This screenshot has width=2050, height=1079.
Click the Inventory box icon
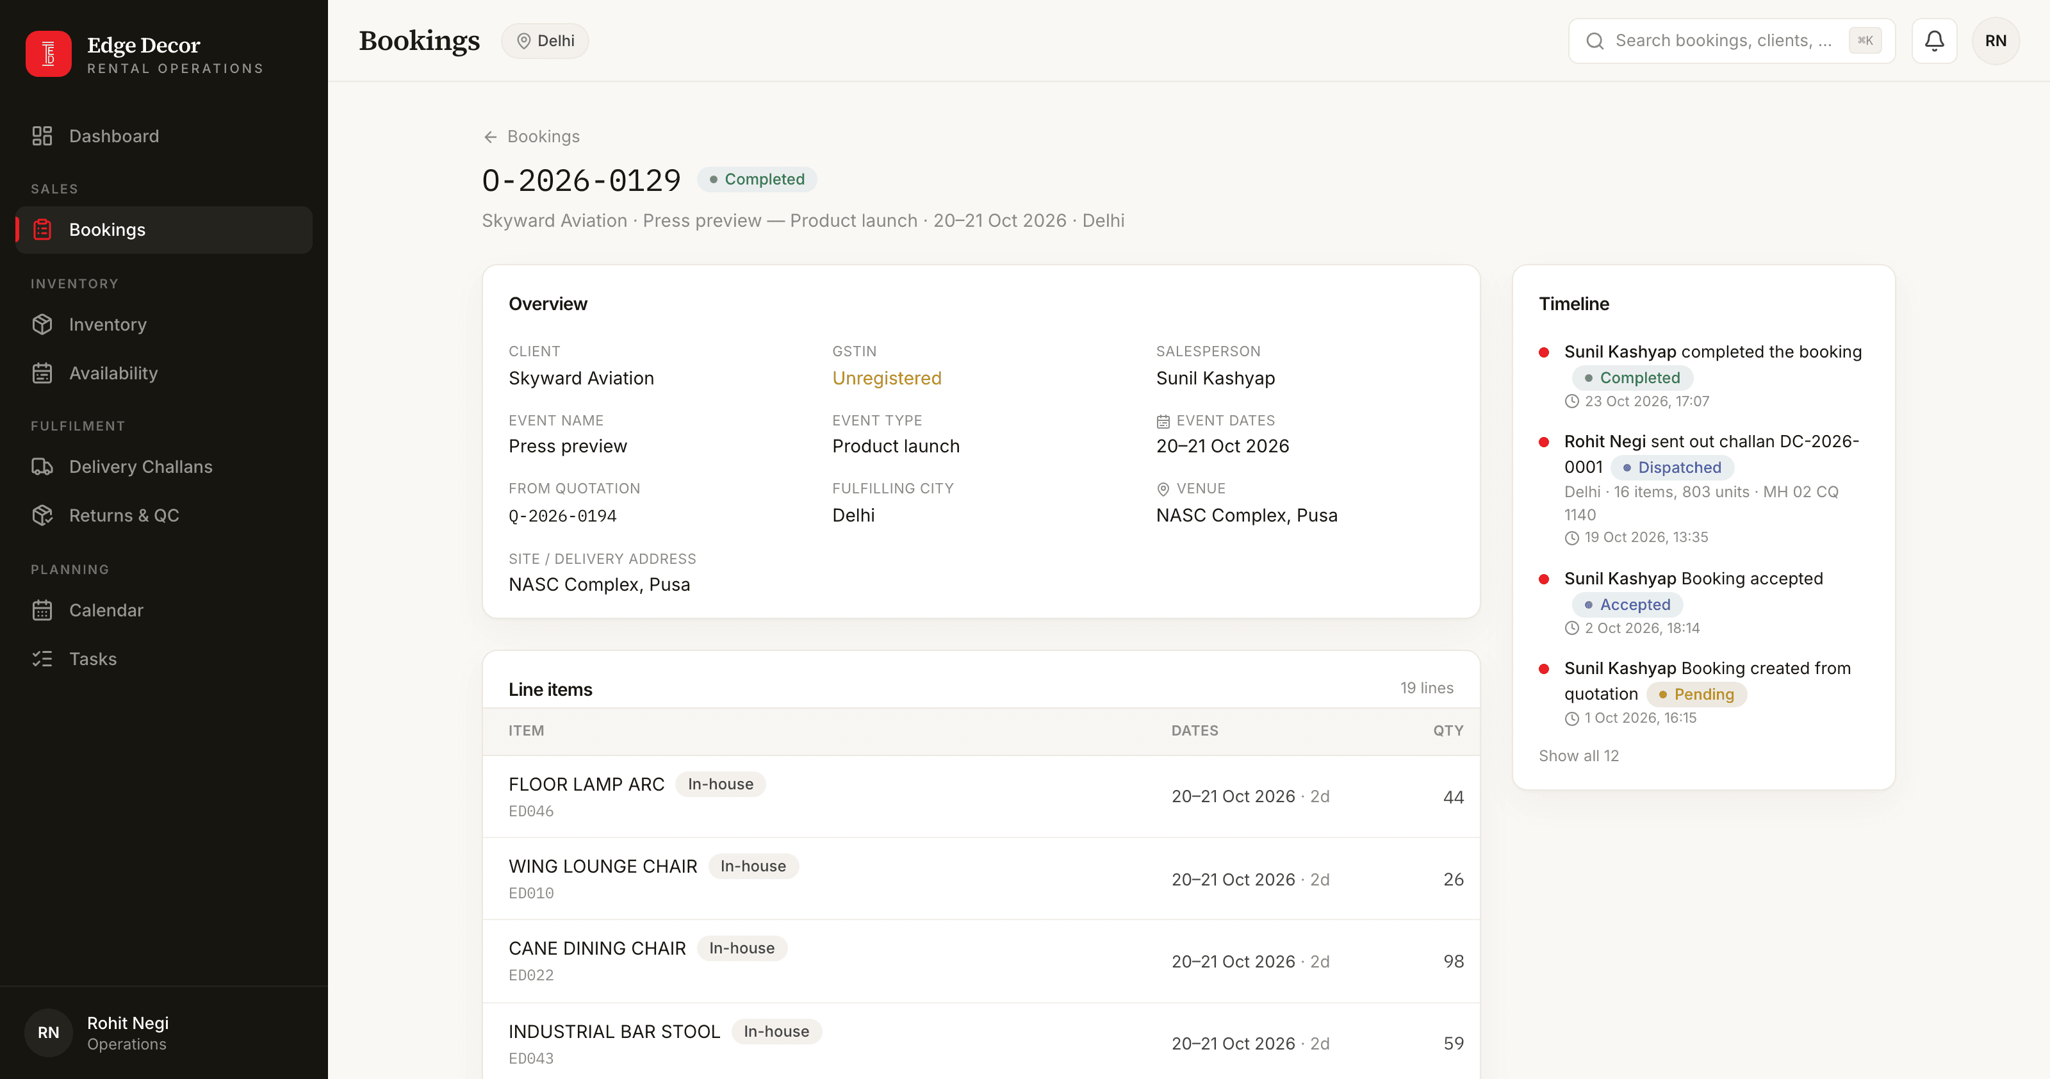click(42, 325)
